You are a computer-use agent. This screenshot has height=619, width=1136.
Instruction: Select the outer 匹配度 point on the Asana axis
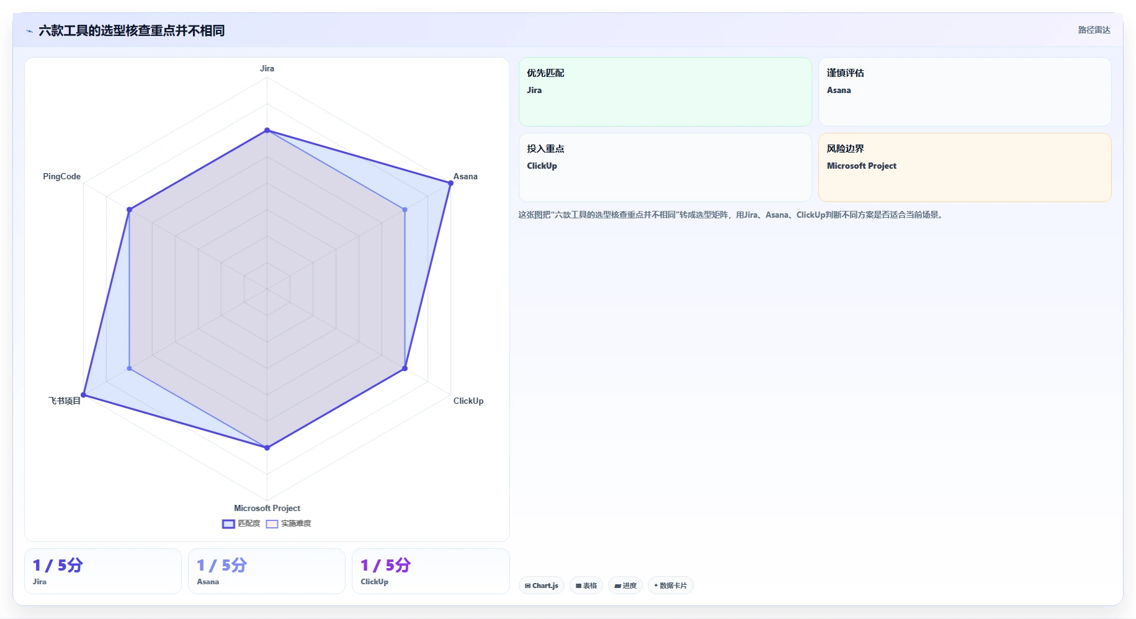450,183
